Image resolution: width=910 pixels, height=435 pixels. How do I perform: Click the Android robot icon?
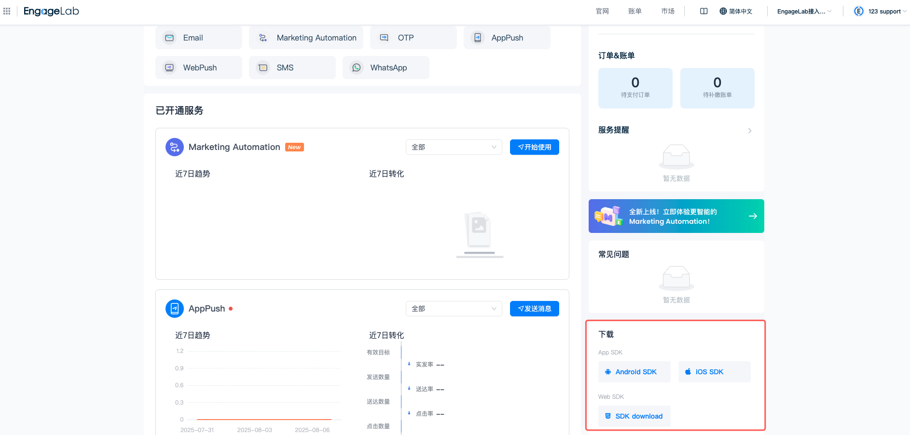click(608, 372)
